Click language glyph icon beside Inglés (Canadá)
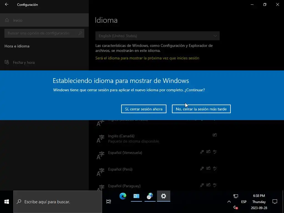 coord(100,139)
